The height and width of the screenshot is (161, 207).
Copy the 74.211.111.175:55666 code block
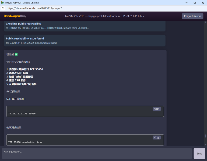(x=157, y=109)
